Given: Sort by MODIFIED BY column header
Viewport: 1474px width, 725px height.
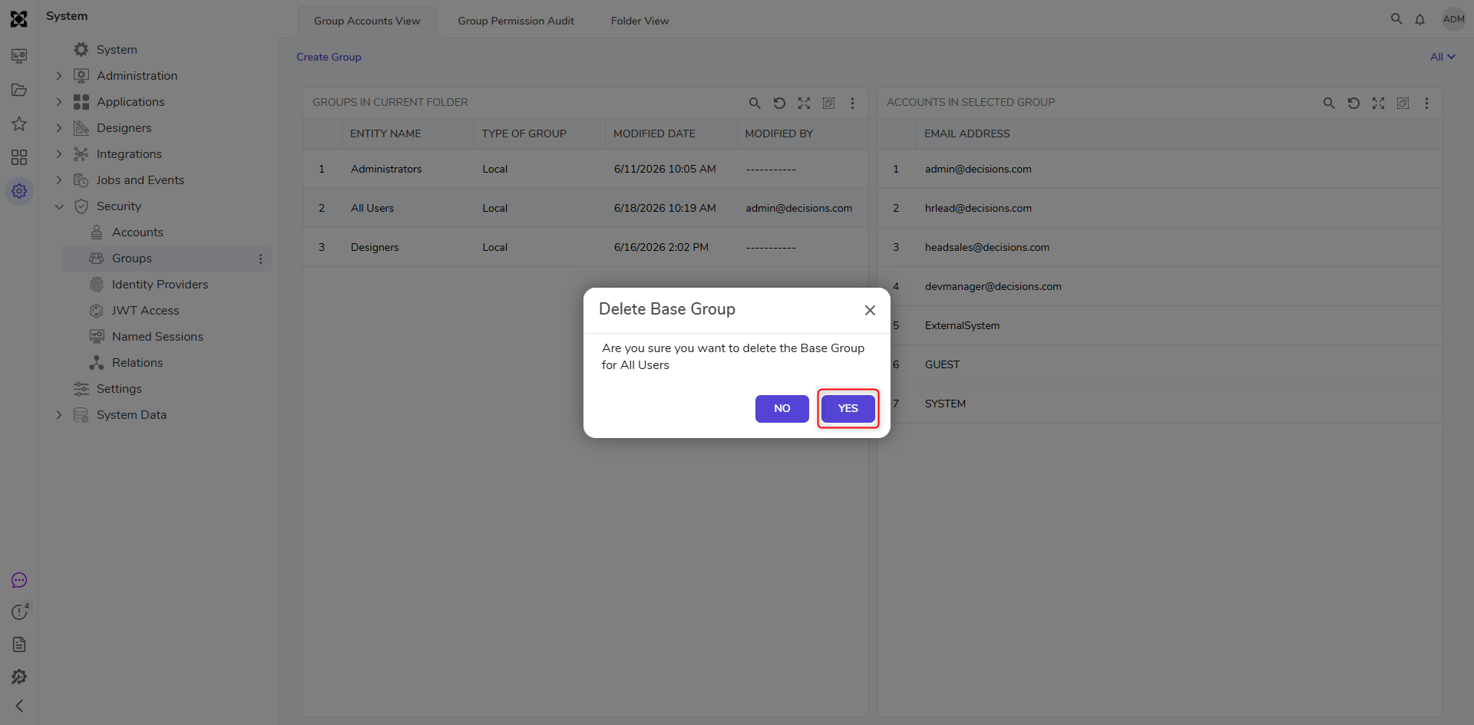Looking at the screenshot, I should tap(778, 133).
